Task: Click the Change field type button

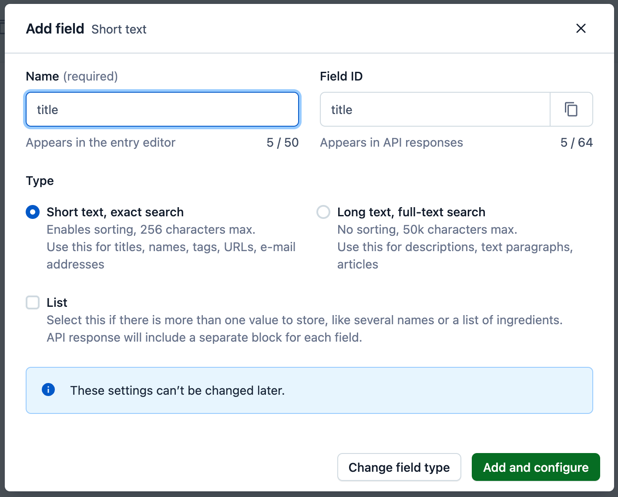Action: click(399, 467)
